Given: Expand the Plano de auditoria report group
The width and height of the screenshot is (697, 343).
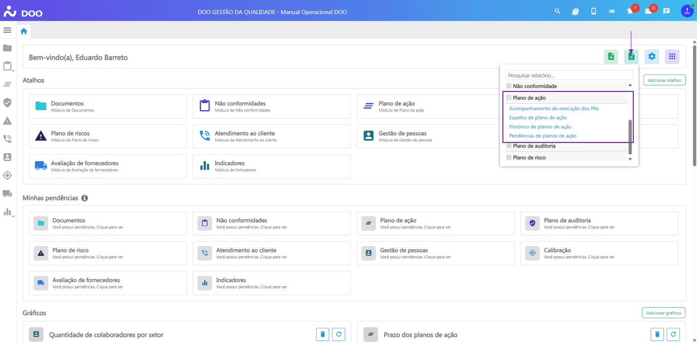Looking at the screenshot, I should 509,146.
